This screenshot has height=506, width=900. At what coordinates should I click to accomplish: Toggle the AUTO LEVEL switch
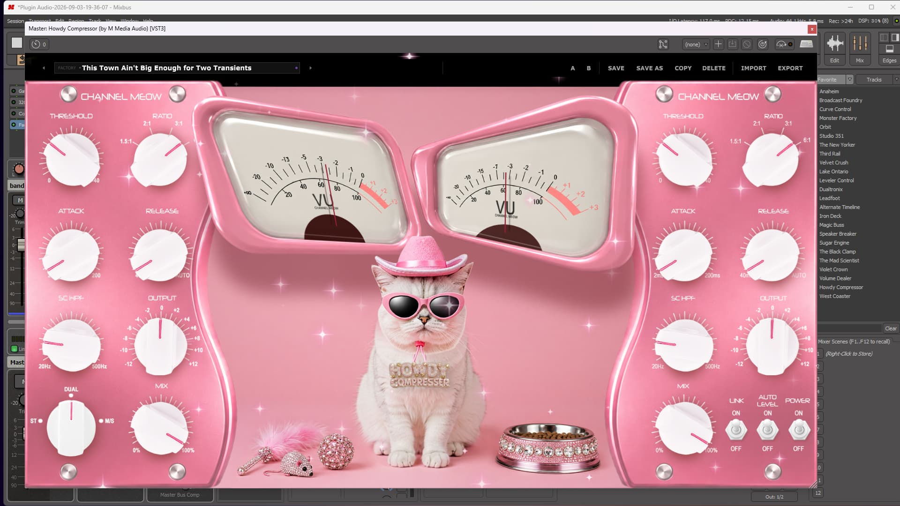[767, 430]
